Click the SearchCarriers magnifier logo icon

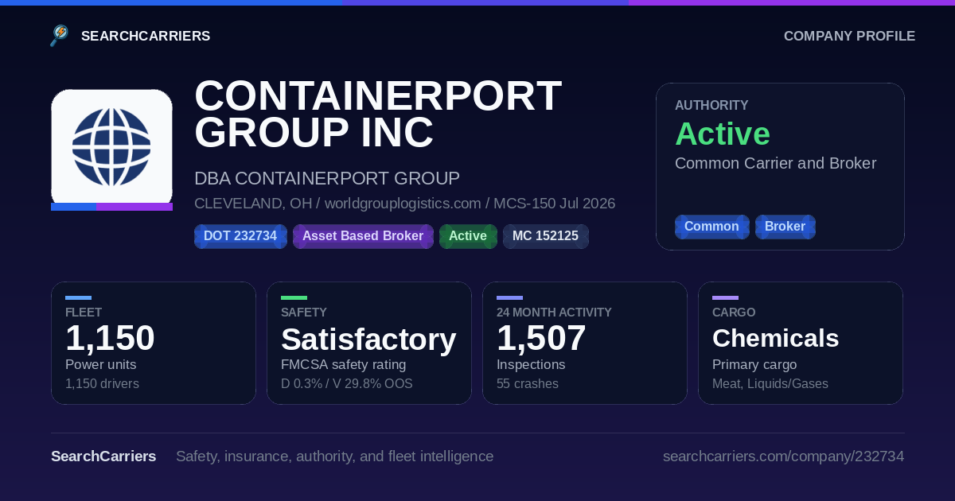[60, 36]
